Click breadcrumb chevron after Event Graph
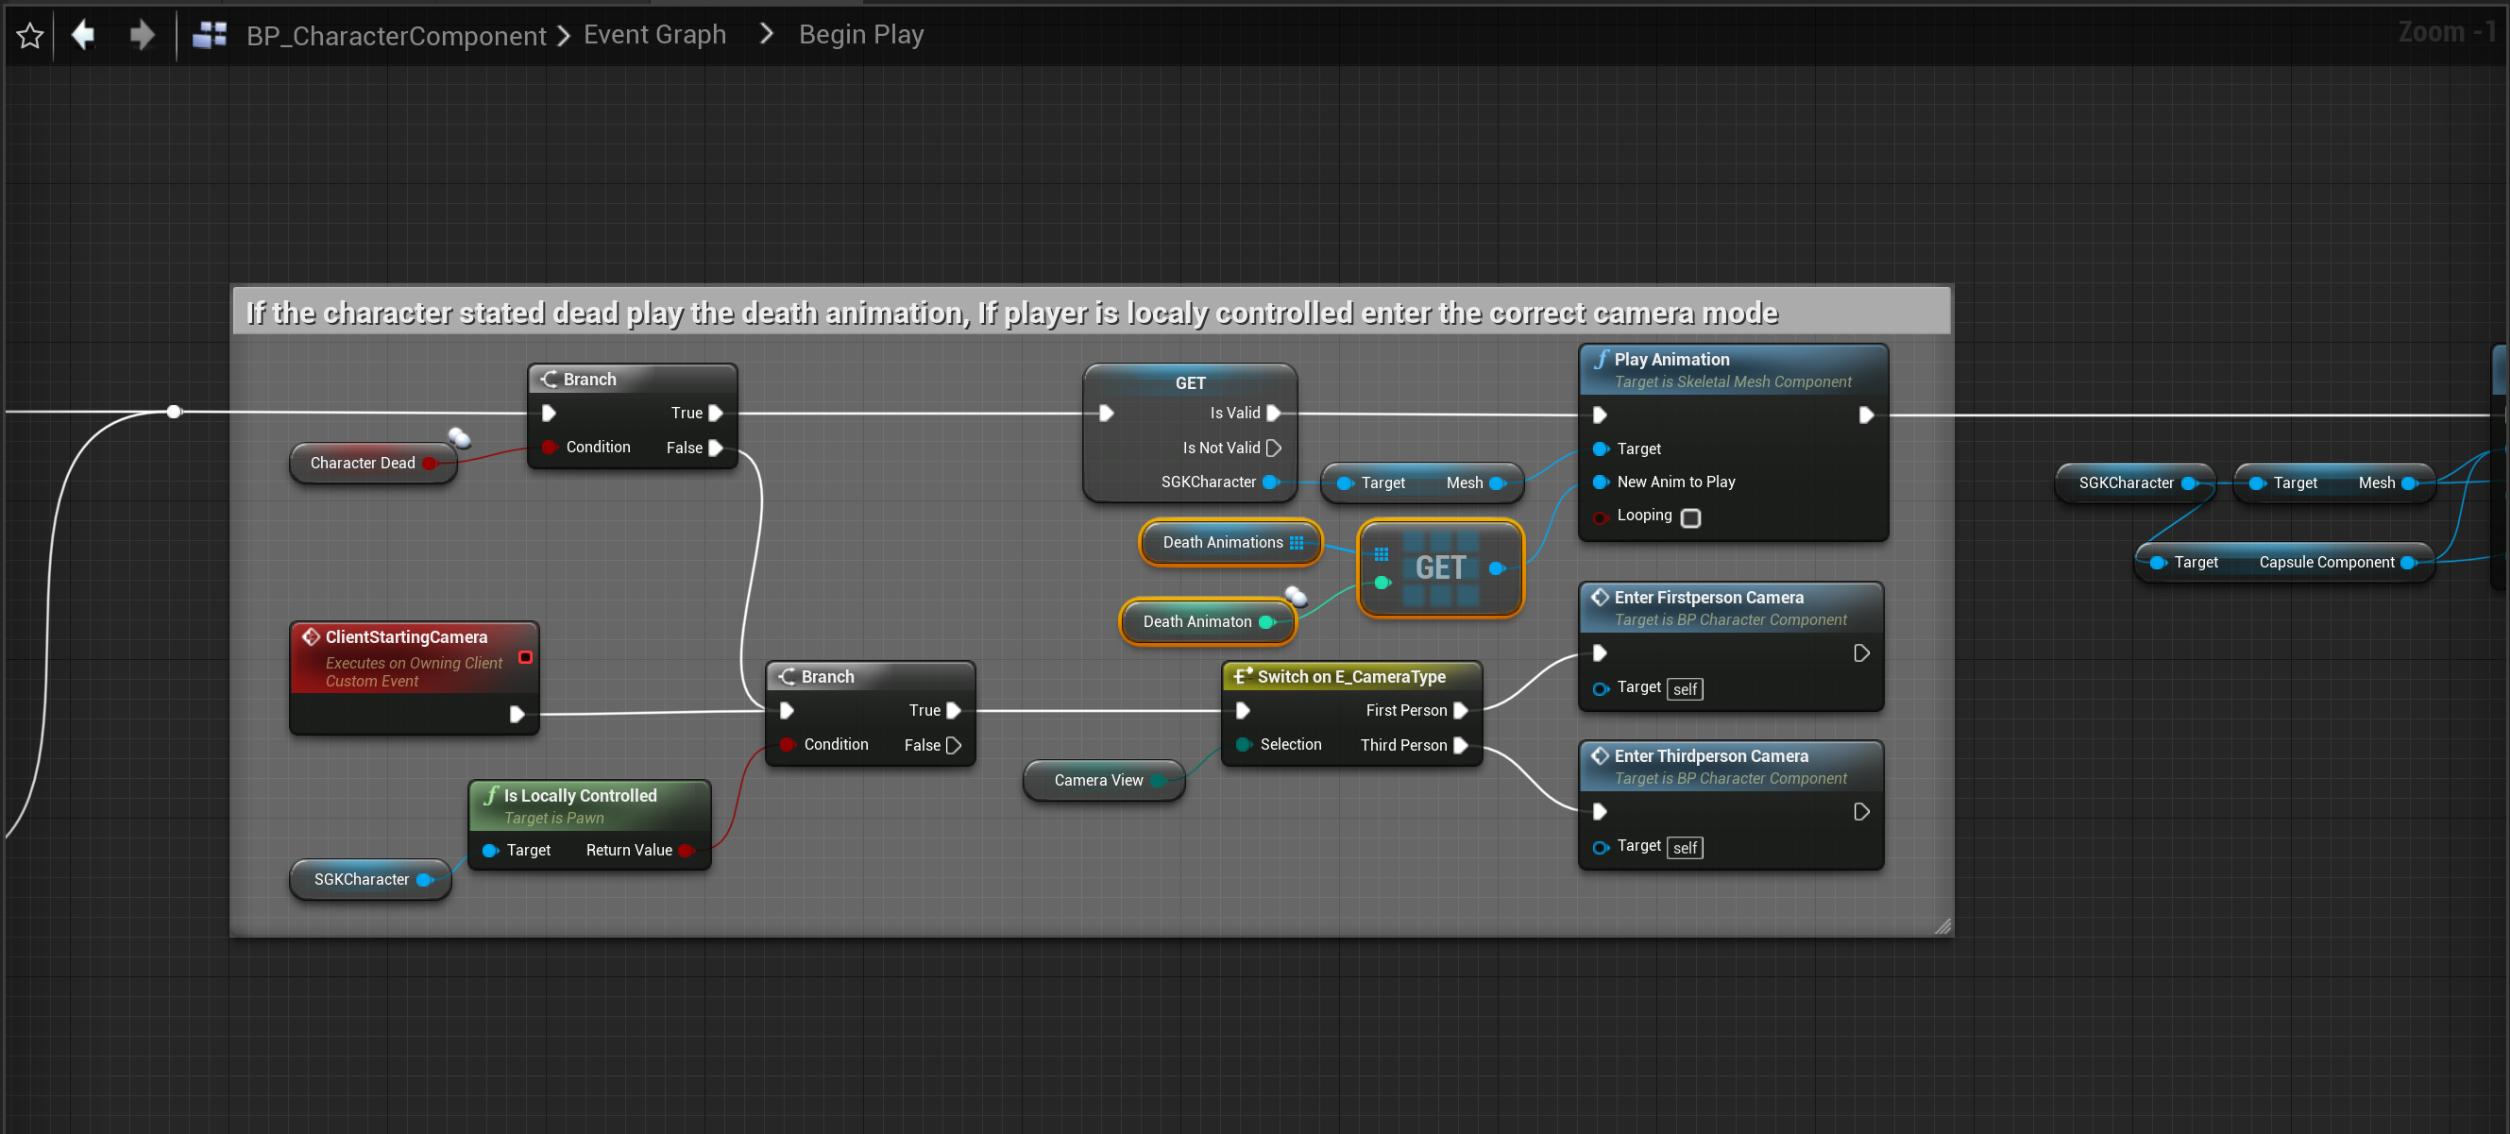 pos(766,34)
